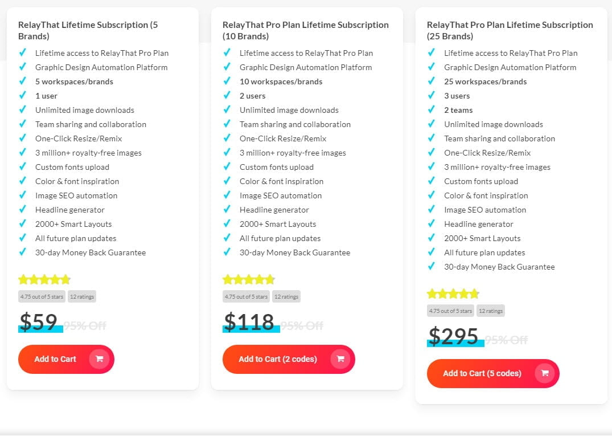This screenshot has width=612, height=436.
Task: Click the checkmark beside 1 user
Action: [23, 96]
